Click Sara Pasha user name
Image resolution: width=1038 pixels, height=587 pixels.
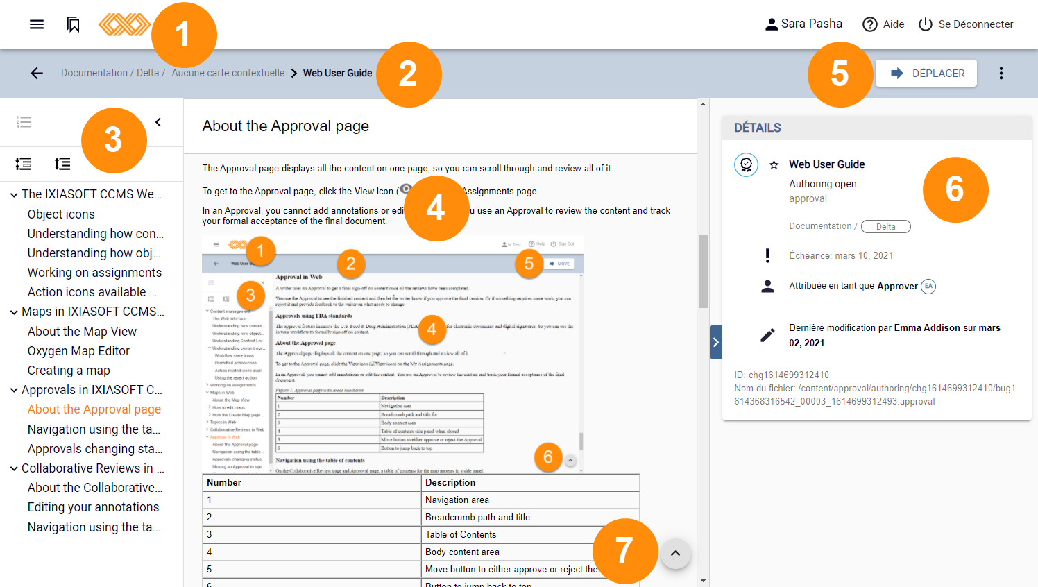(812, 24)
